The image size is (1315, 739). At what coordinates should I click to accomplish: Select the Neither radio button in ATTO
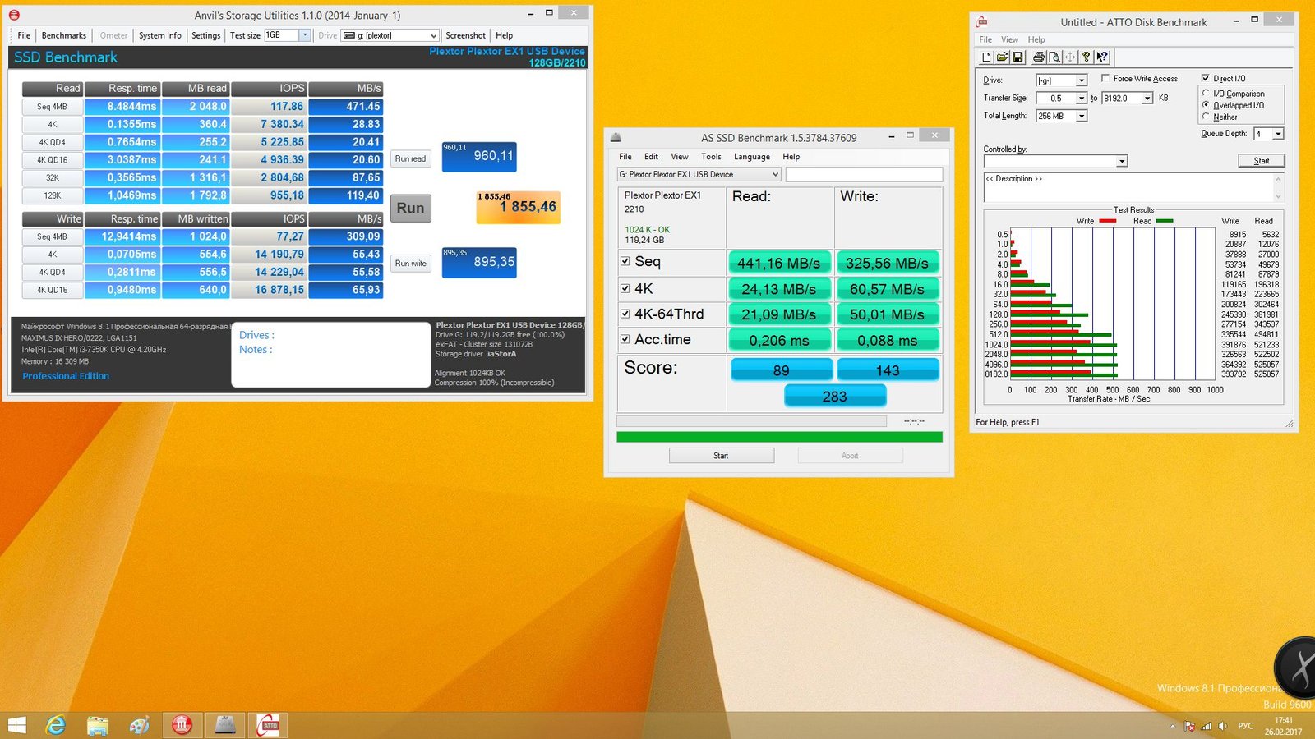pos(1206,117)
